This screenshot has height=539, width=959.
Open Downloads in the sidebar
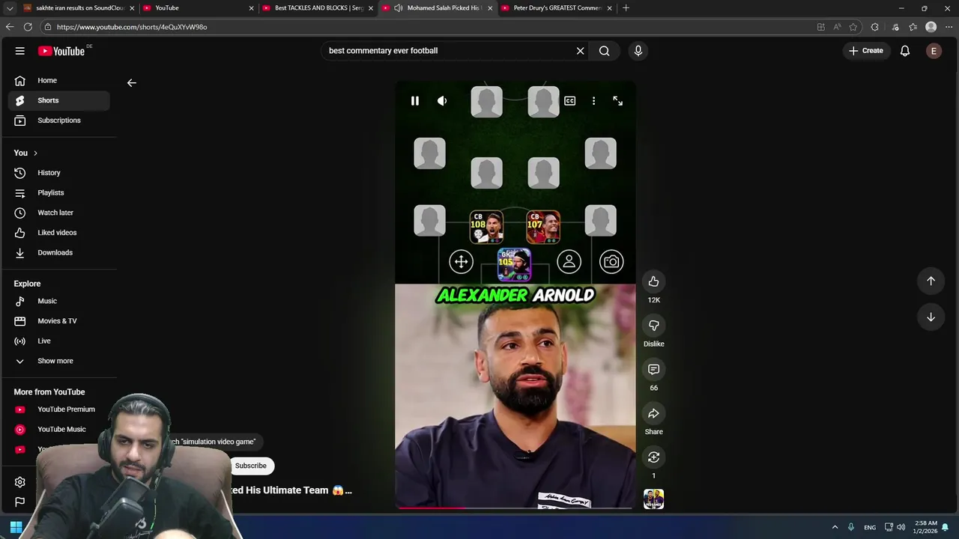click(x=59, y=253)
